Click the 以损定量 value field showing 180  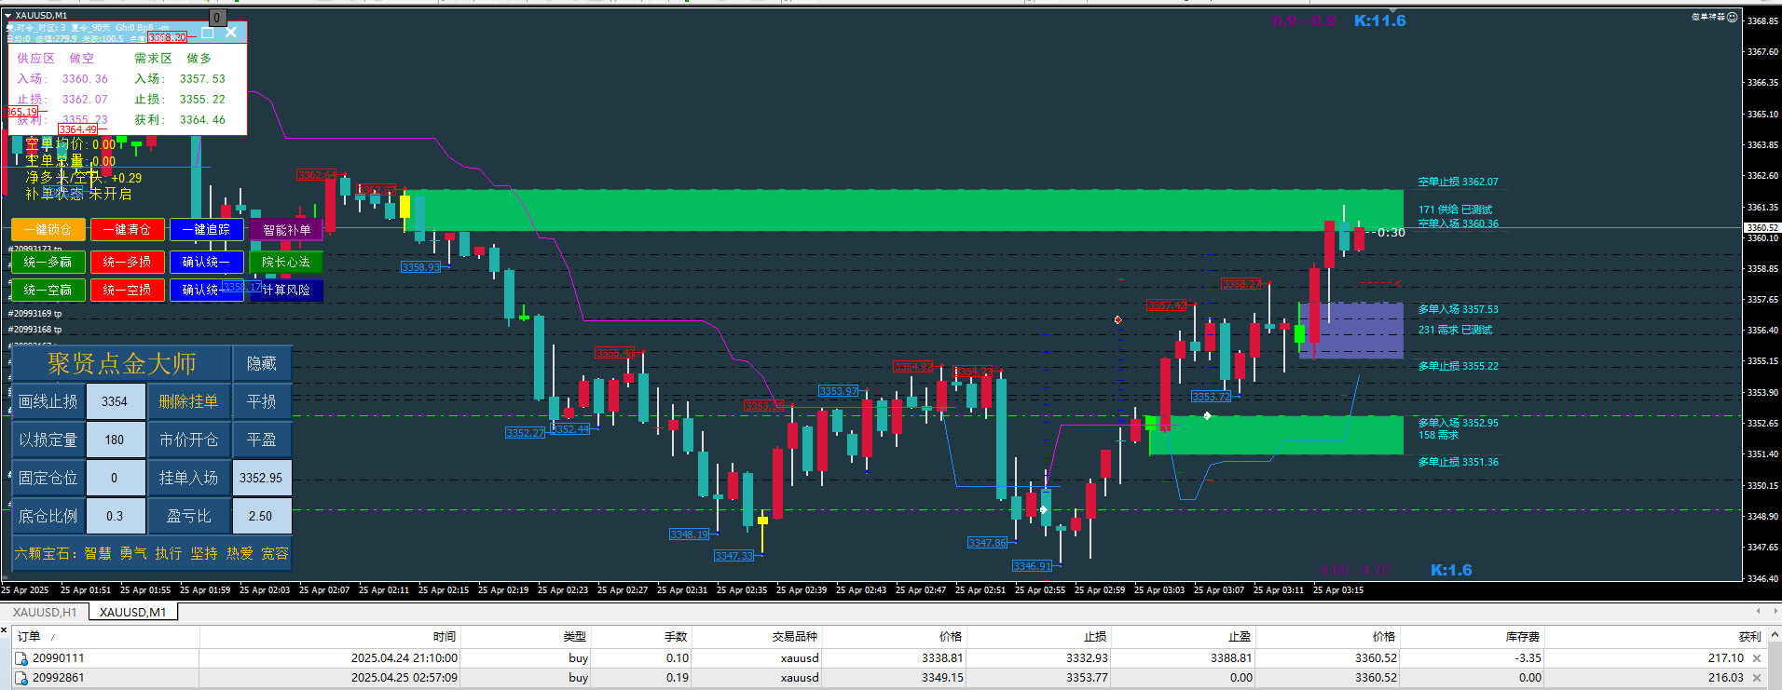tap(116, 440)
